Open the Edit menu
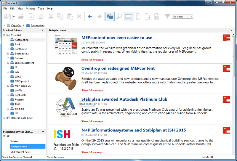 coord(12,9)
